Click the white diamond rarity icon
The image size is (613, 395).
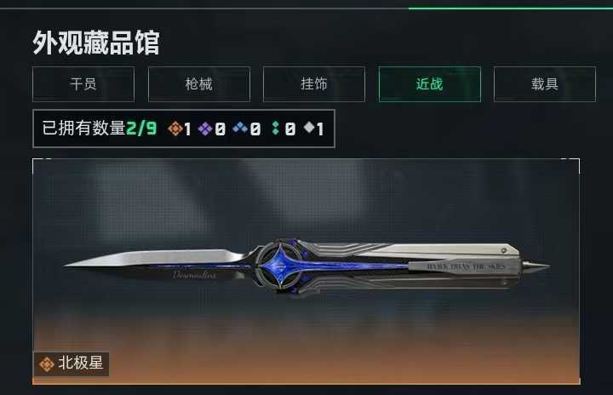tap(309, 127)
